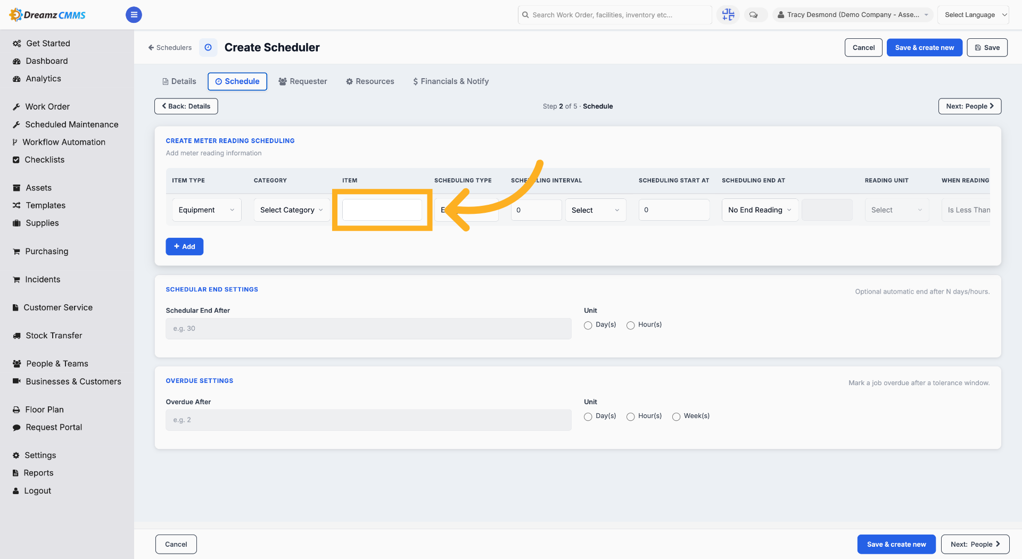The width and height of the screenshot is (1022, 559).
Task: Open the No End Reading dropdown
Action: [x=760, y=210]
